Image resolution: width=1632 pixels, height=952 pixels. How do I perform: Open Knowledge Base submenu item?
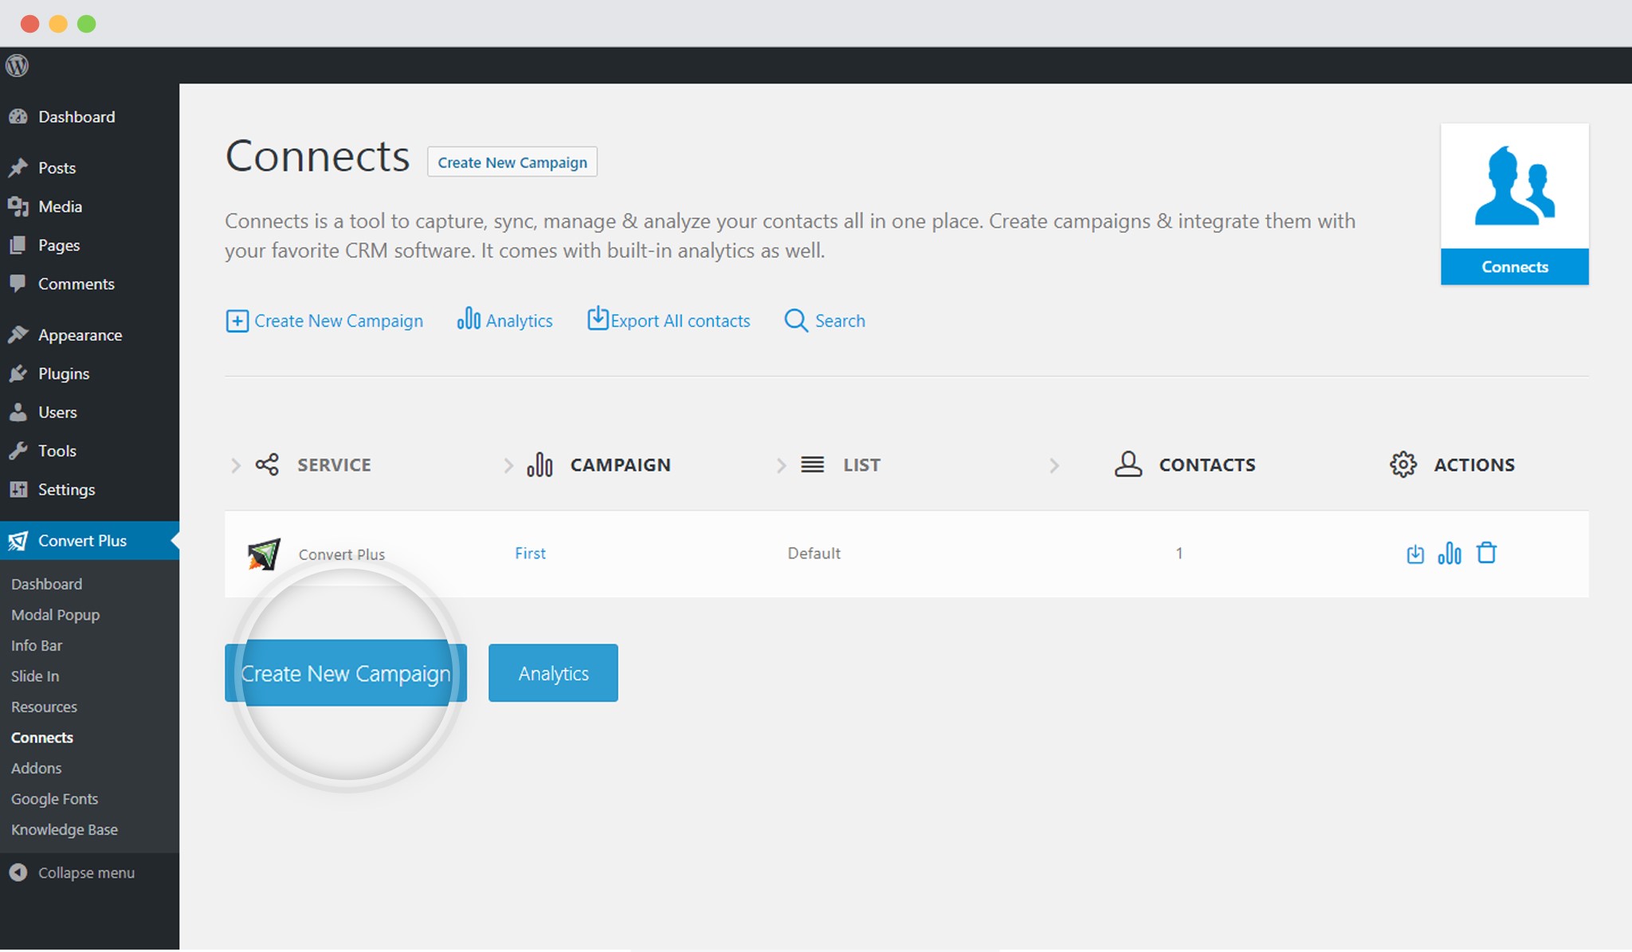click(65, 829)
